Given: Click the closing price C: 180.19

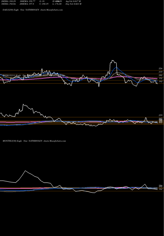Looking at the screenshot, I should [x=44, y=4].
